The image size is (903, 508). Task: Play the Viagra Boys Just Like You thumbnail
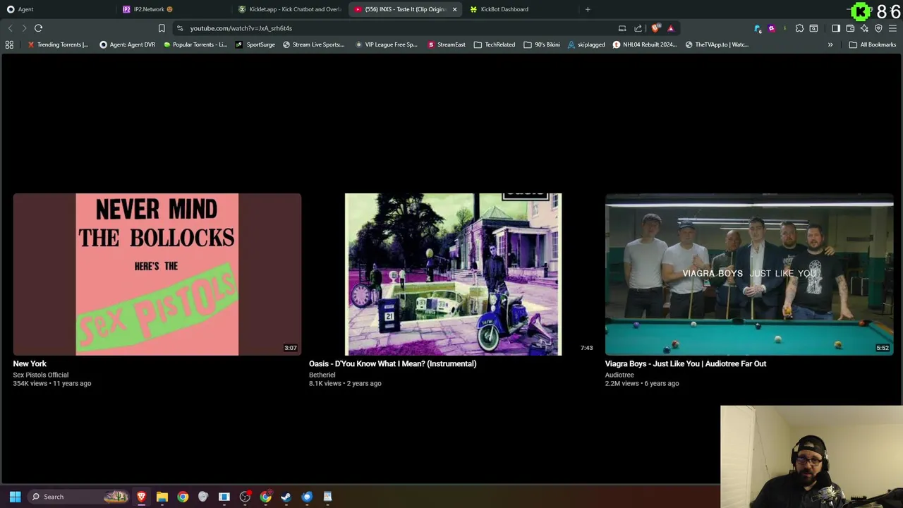point(749,274)
